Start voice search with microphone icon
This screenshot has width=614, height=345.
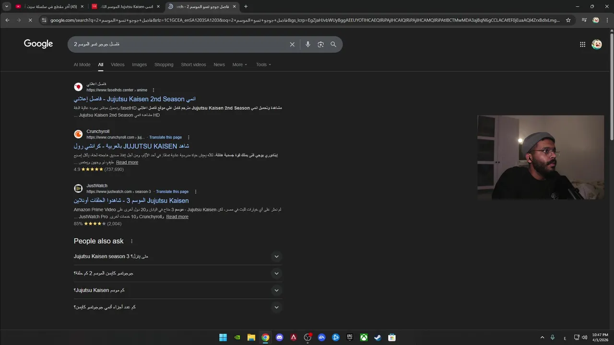(x=308, y=44)
